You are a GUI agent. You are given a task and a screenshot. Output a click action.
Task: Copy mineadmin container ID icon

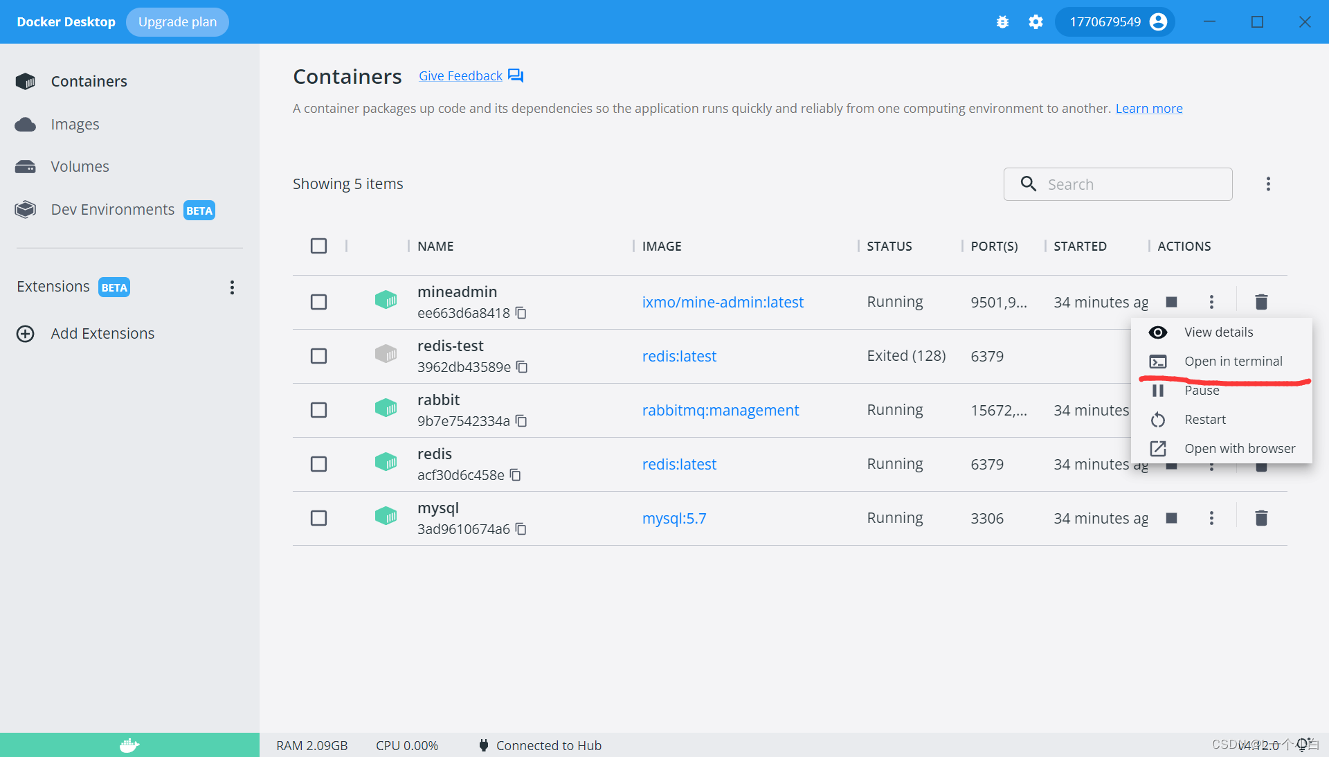click(x=521, y=313)
